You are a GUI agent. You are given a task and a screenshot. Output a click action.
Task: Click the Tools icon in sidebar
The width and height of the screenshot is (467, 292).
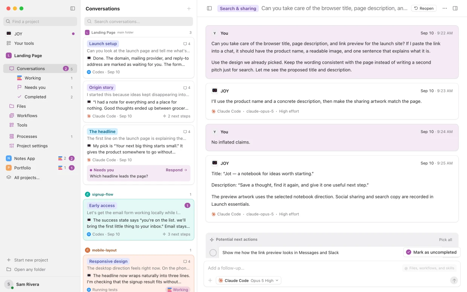point(12,125)
